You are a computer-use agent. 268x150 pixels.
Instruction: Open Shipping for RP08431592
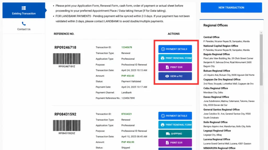[175, 134]
